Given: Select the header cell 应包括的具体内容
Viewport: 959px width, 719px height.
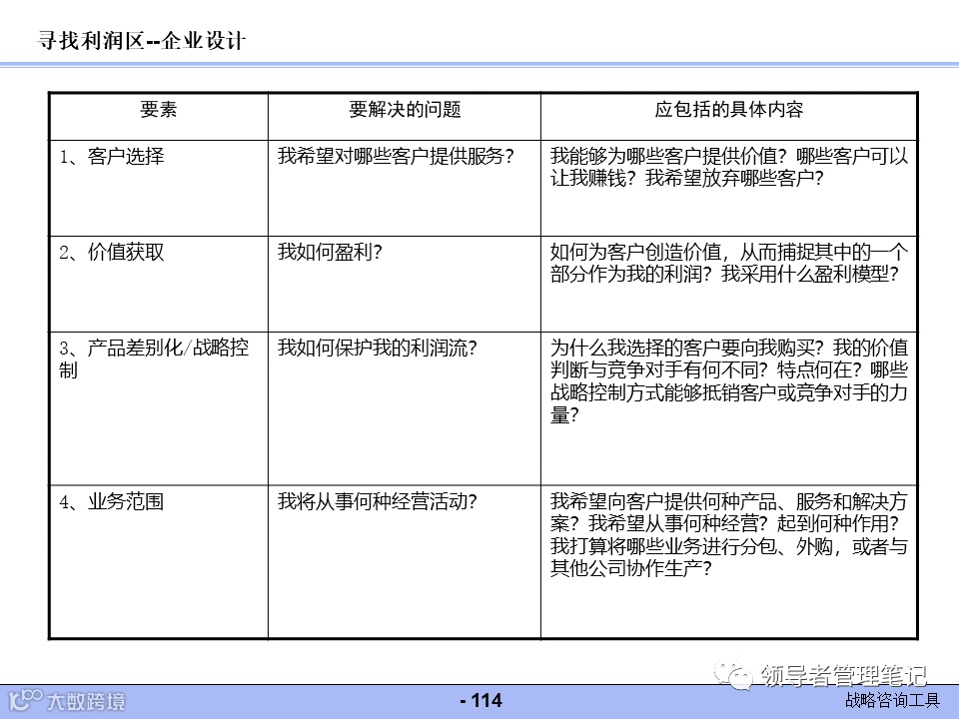Looking at the screenshot, I should pos(728,116).
